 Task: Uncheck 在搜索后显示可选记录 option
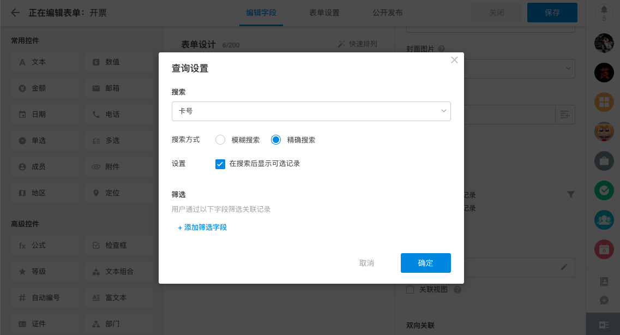[x=220, y=164]
